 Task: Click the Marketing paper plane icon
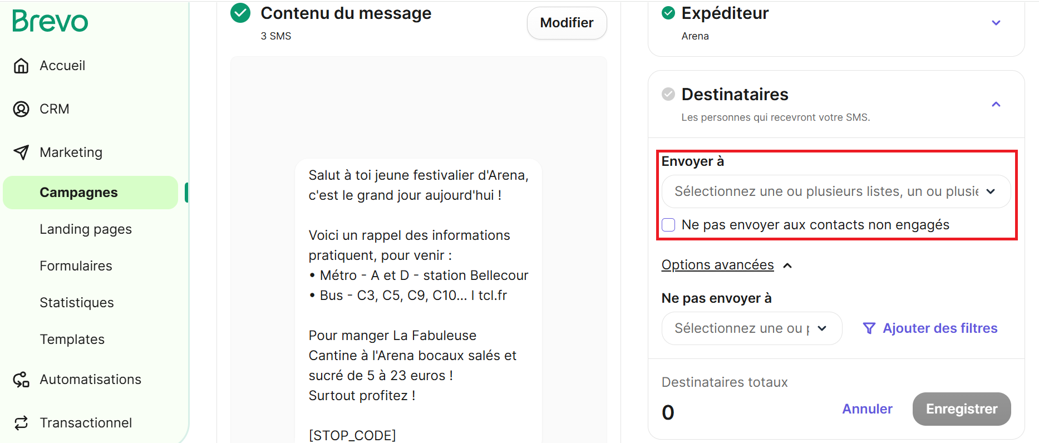(21, 152)
